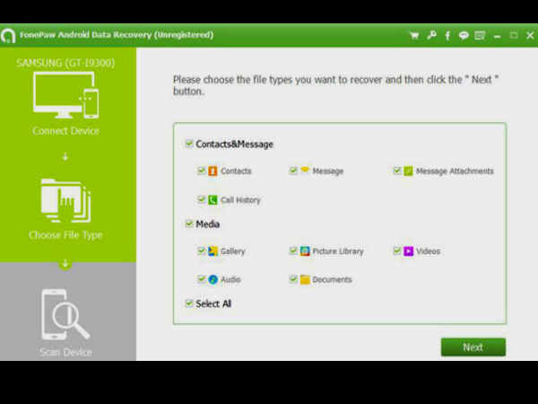Click the Message Attachments label text
538x404 pixels.
455,171
